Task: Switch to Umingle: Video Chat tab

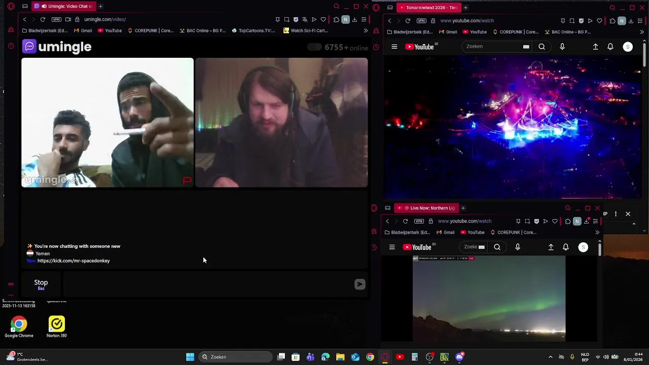Action: pos(63,6)
